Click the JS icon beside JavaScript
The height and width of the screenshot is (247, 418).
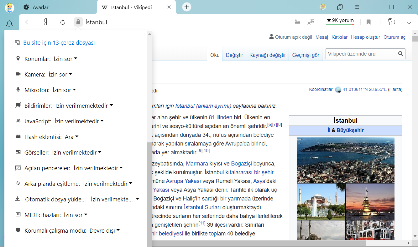click(x=18, y=121)
